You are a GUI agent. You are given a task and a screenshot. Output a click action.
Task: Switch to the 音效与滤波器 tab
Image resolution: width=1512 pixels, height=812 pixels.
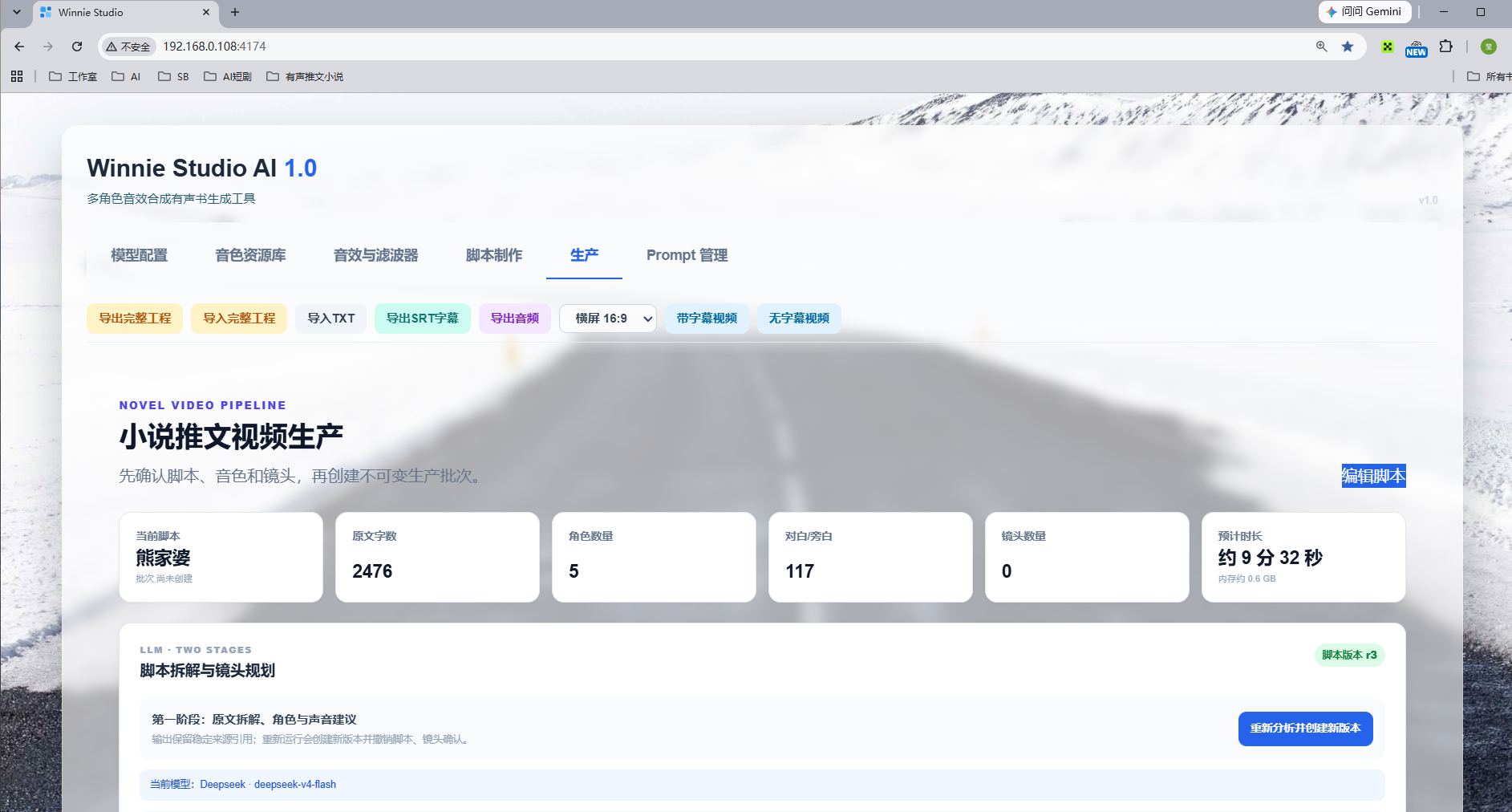[x=375, y=255]
